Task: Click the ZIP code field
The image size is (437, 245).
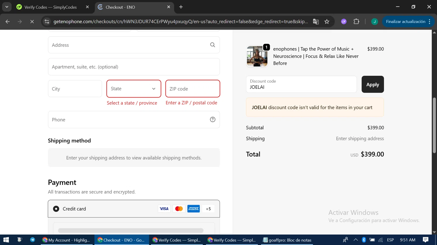Action: pos(193,89)
